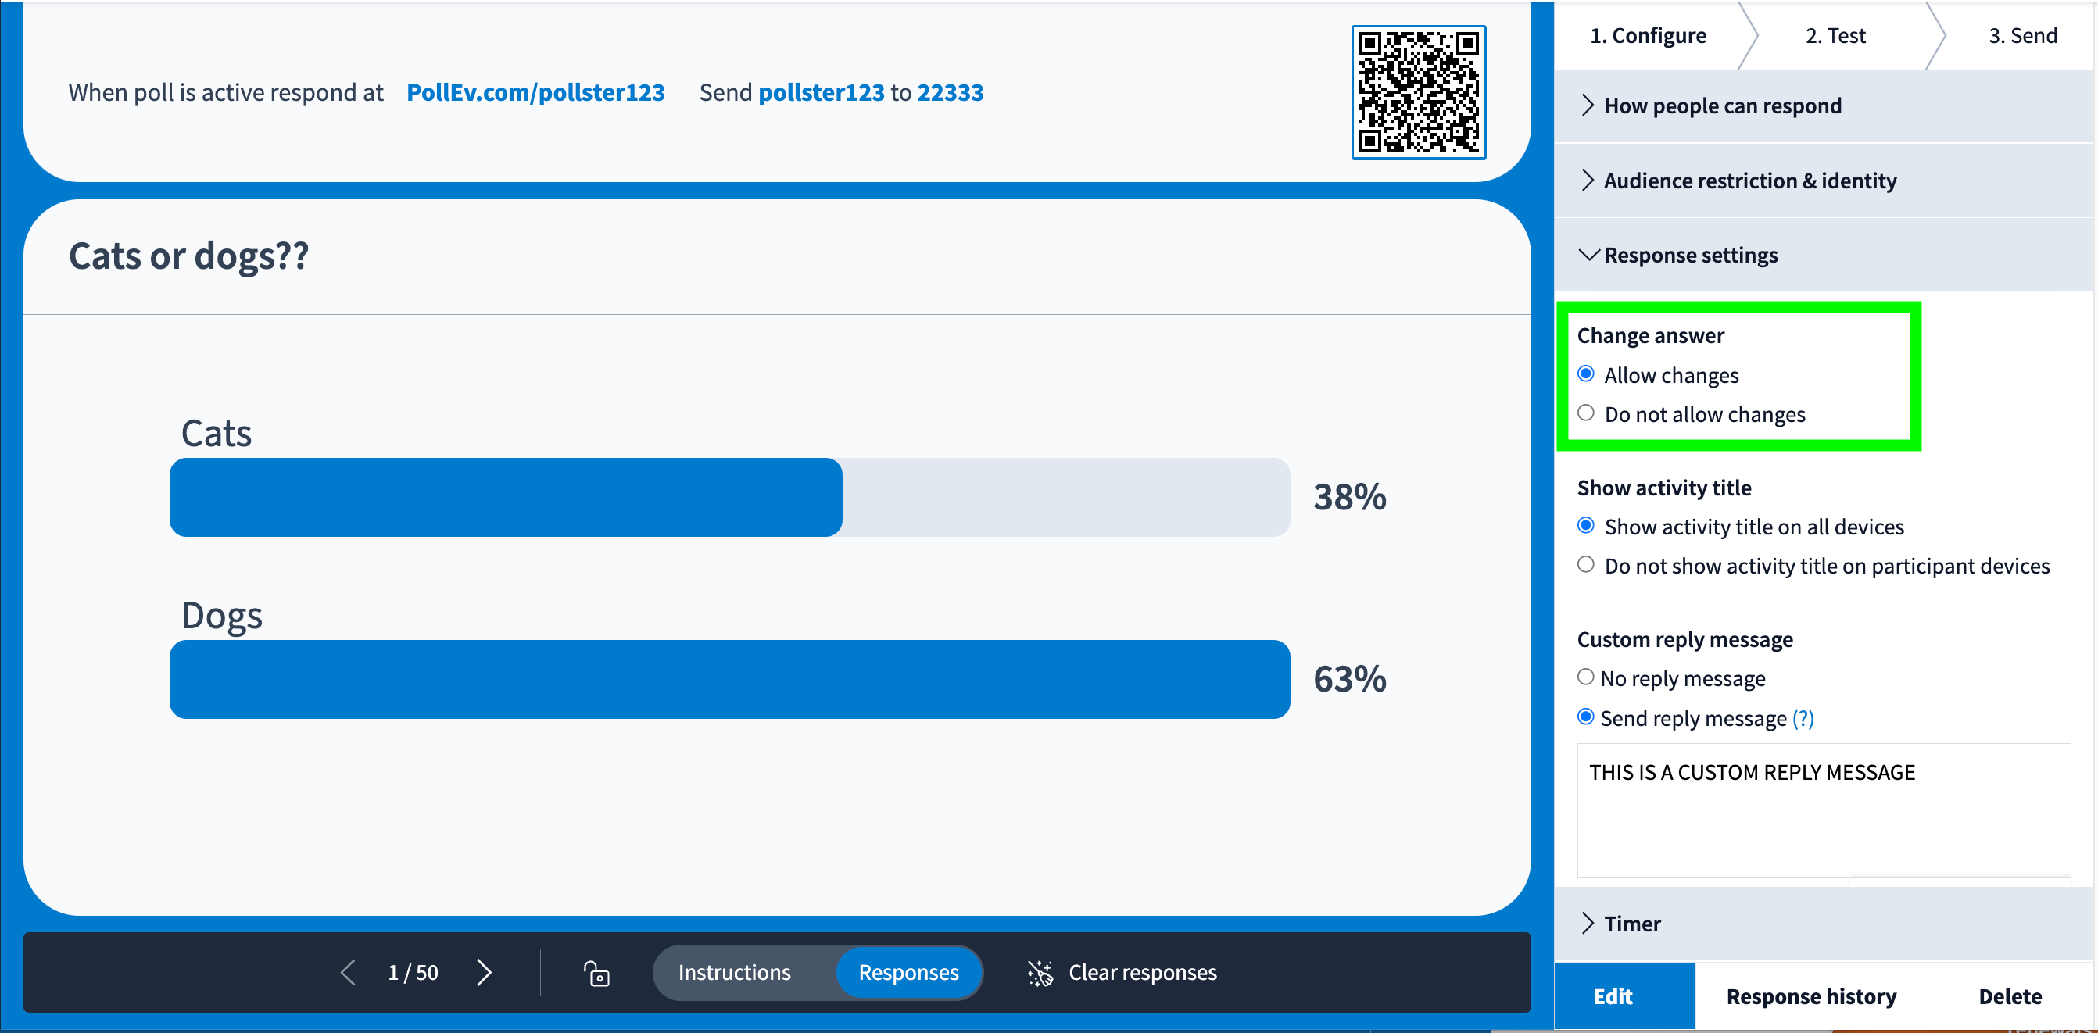2098x1033 pixels.
Task: Select No reply message
Action: coord(1585,677)
